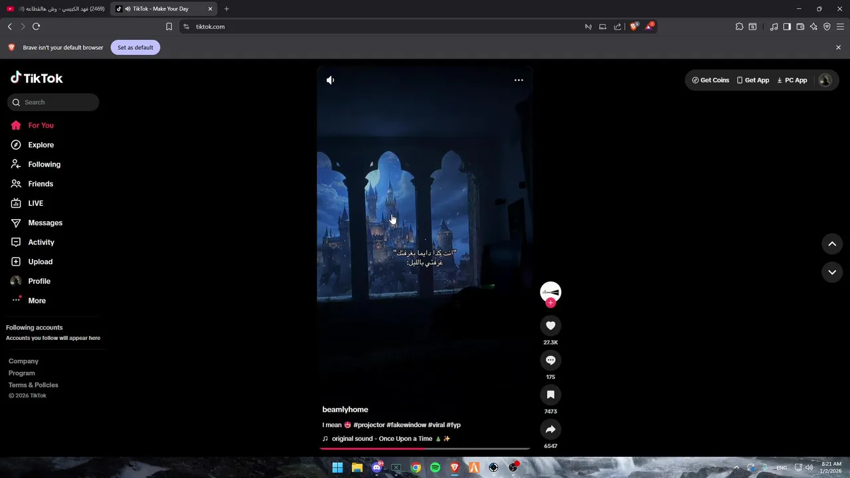Open Spotify from the taskbar
Image resolution: width=850 pixels, height=478 pixels.
tap(435, 467)
